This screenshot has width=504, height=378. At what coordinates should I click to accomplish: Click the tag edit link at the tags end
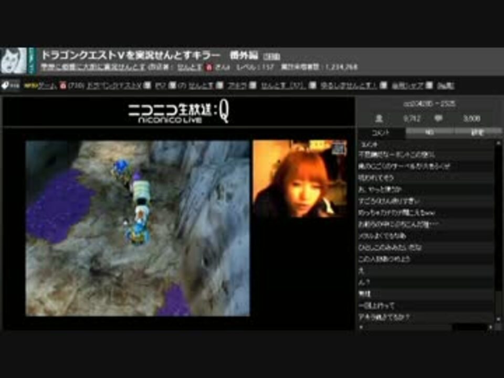pos(446,86)
